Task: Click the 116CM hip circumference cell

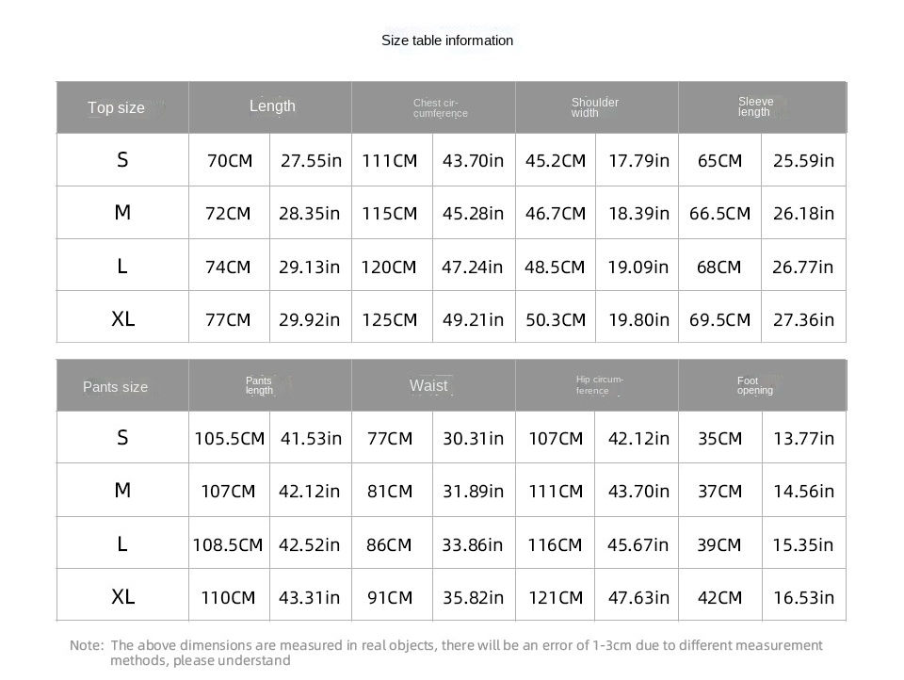Action: (556, 544)
